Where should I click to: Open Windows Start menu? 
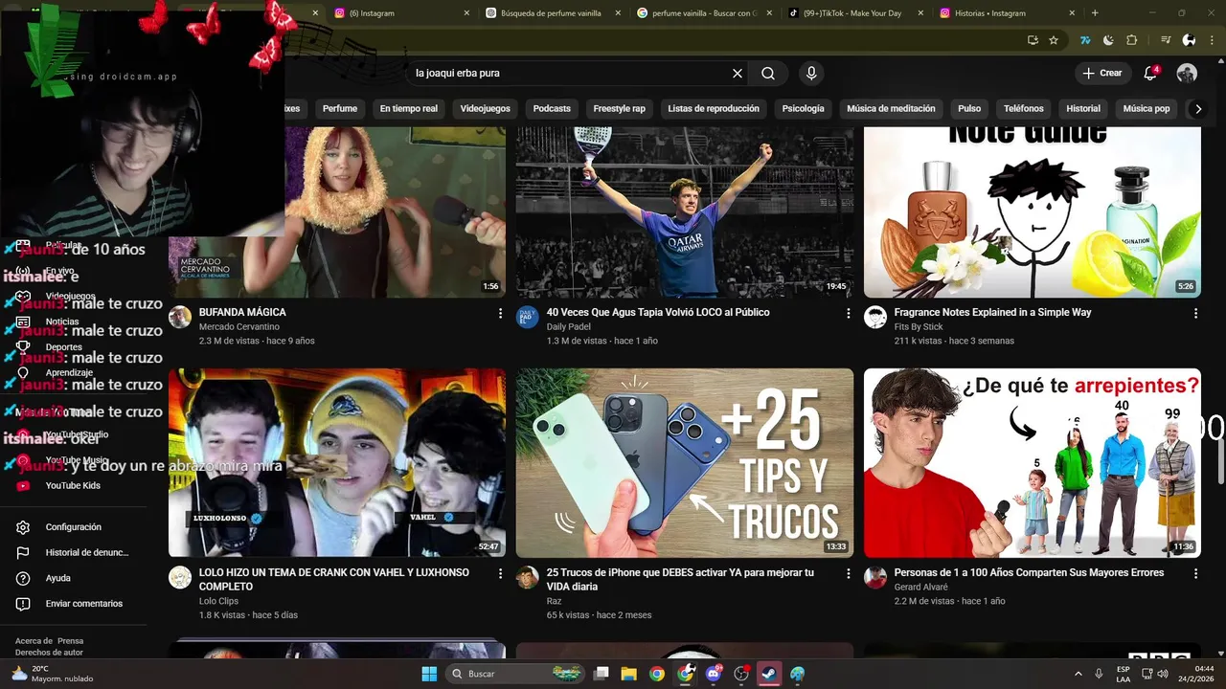click(429, 674)
